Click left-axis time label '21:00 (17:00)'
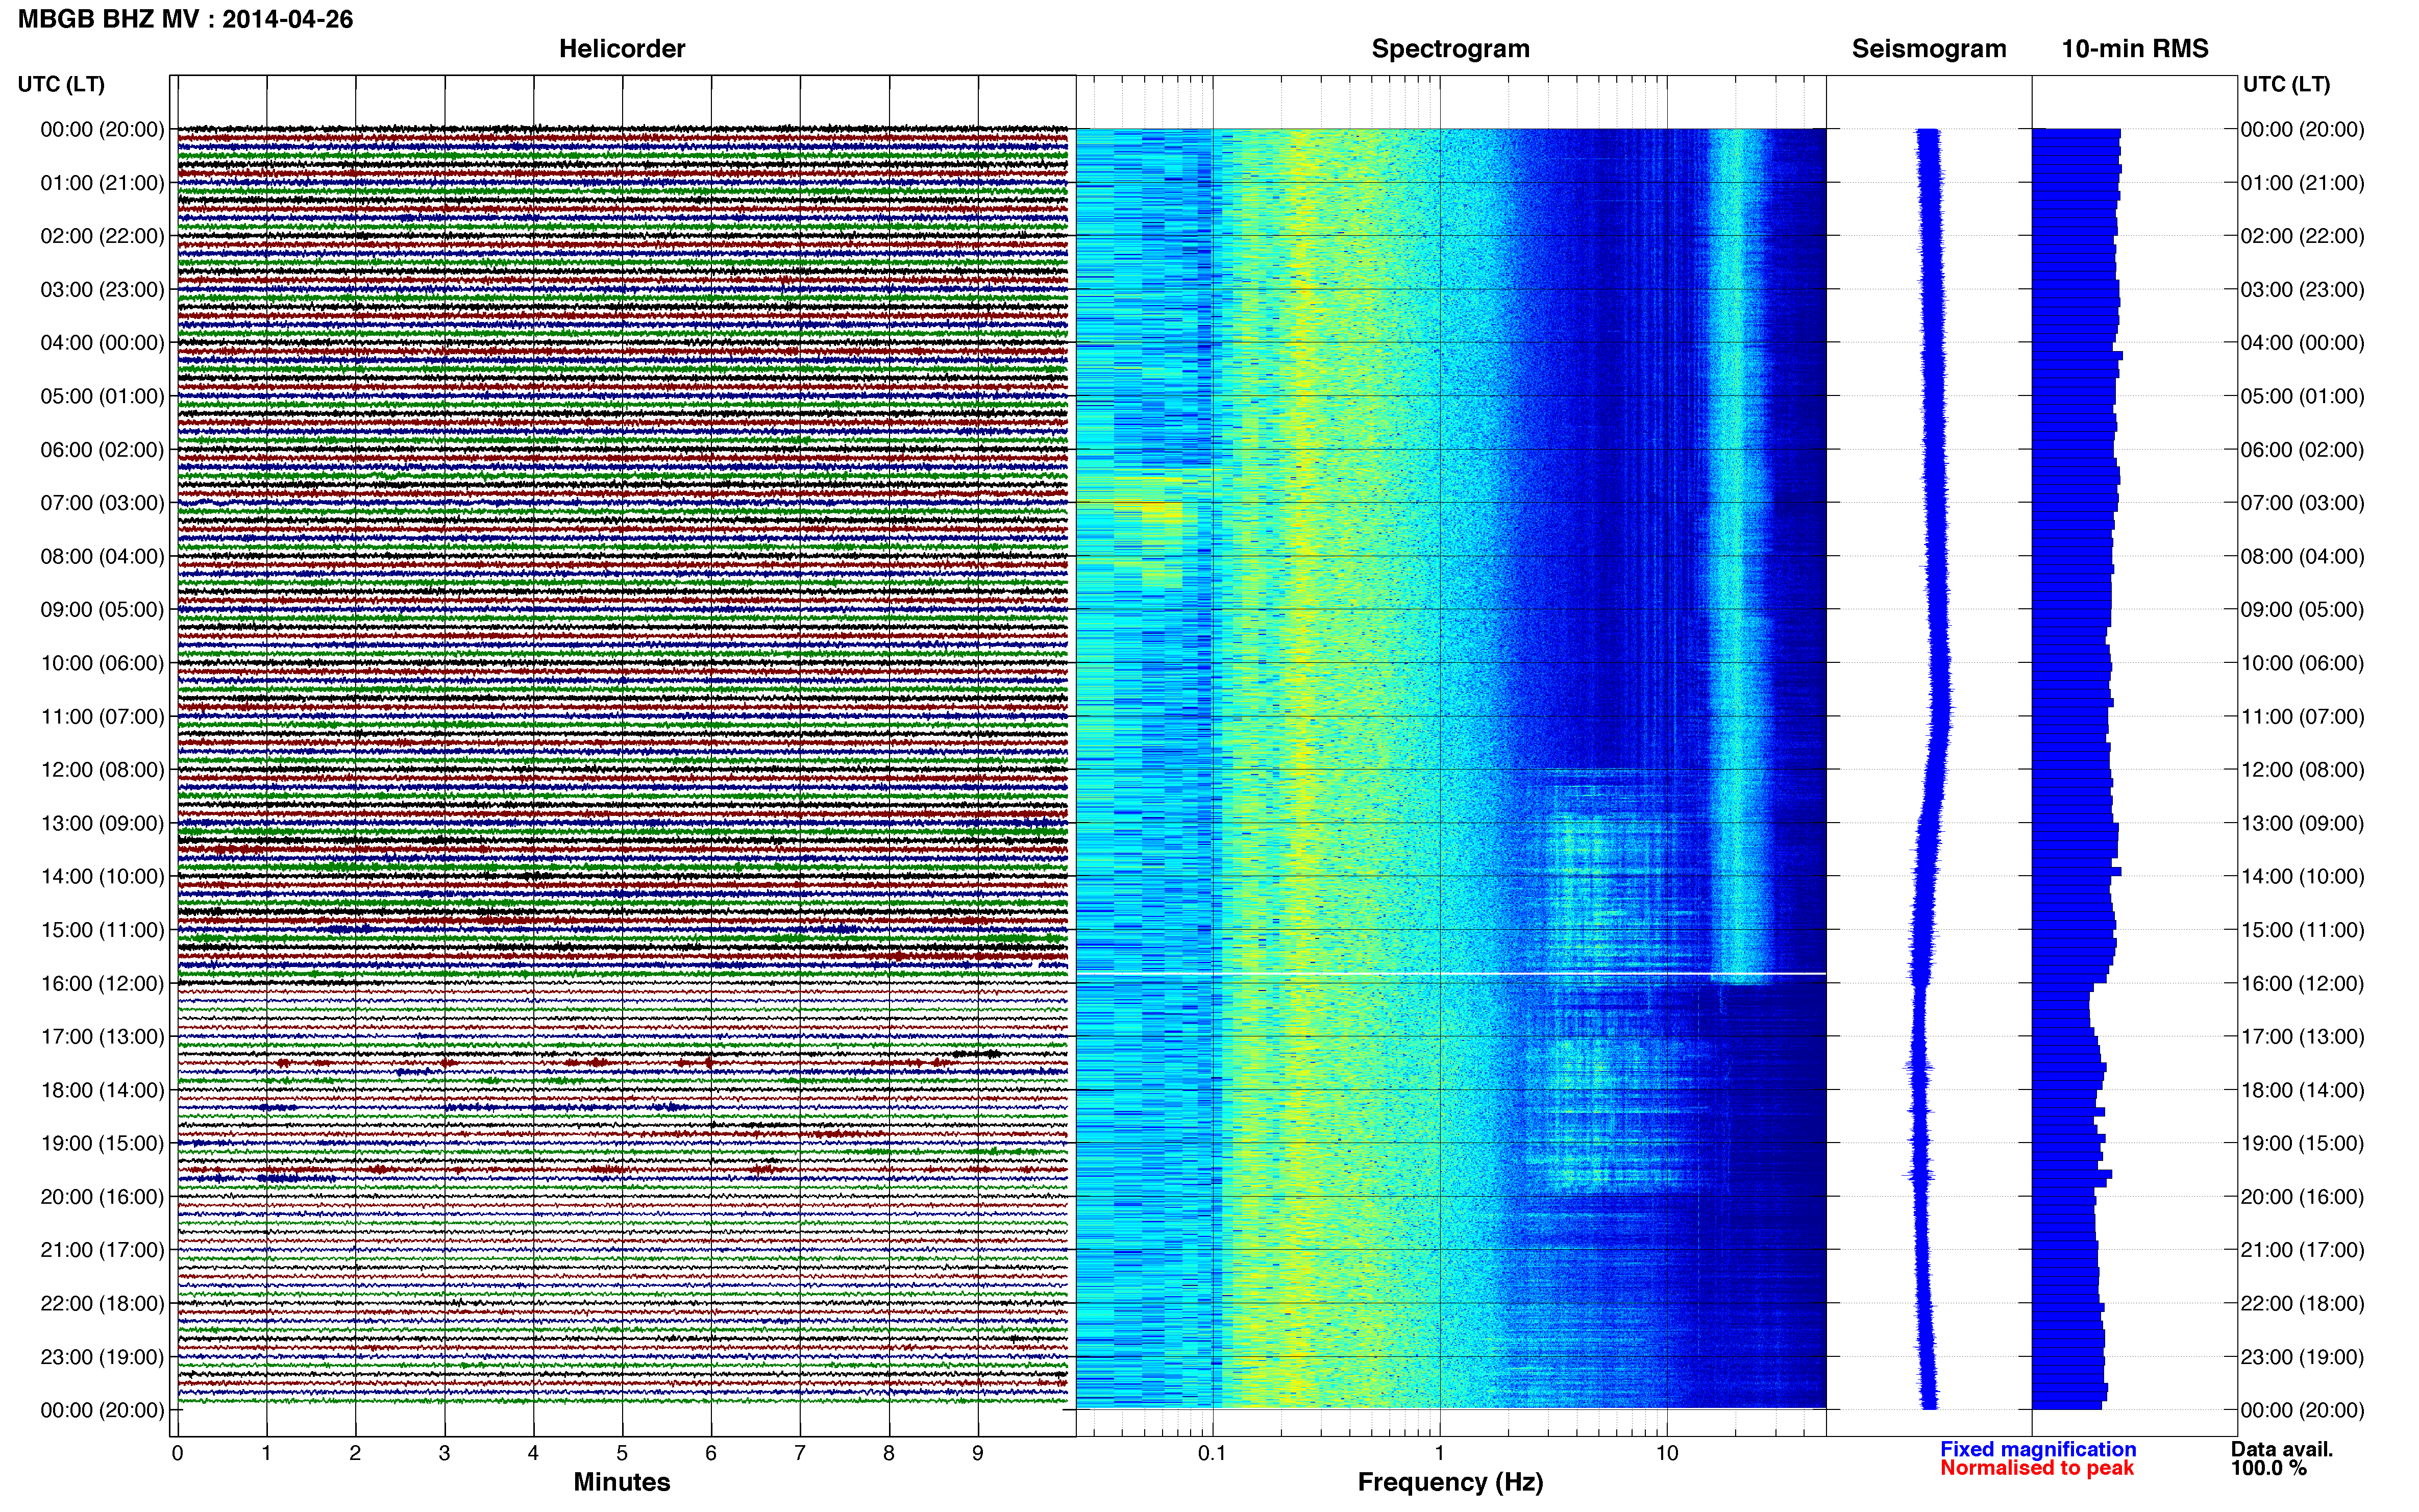Image resolution: width=2419 pixels, height=1512 pixels. pyautogui.click(x=102, y=1250)
